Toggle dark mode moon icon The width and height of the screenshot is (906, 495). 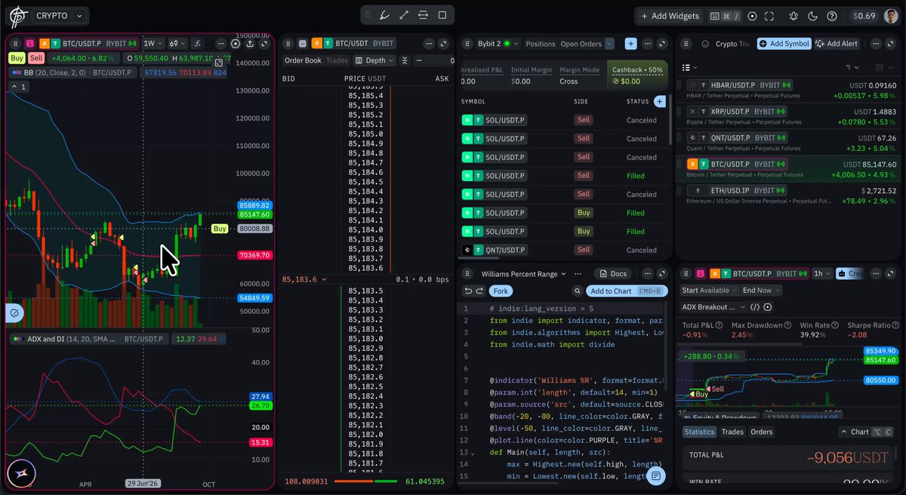(812, 16)
